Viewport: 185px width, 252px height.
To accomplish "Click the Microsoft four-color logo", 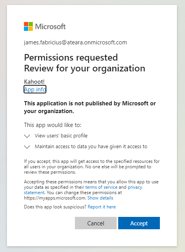I will tap(28, 26).
